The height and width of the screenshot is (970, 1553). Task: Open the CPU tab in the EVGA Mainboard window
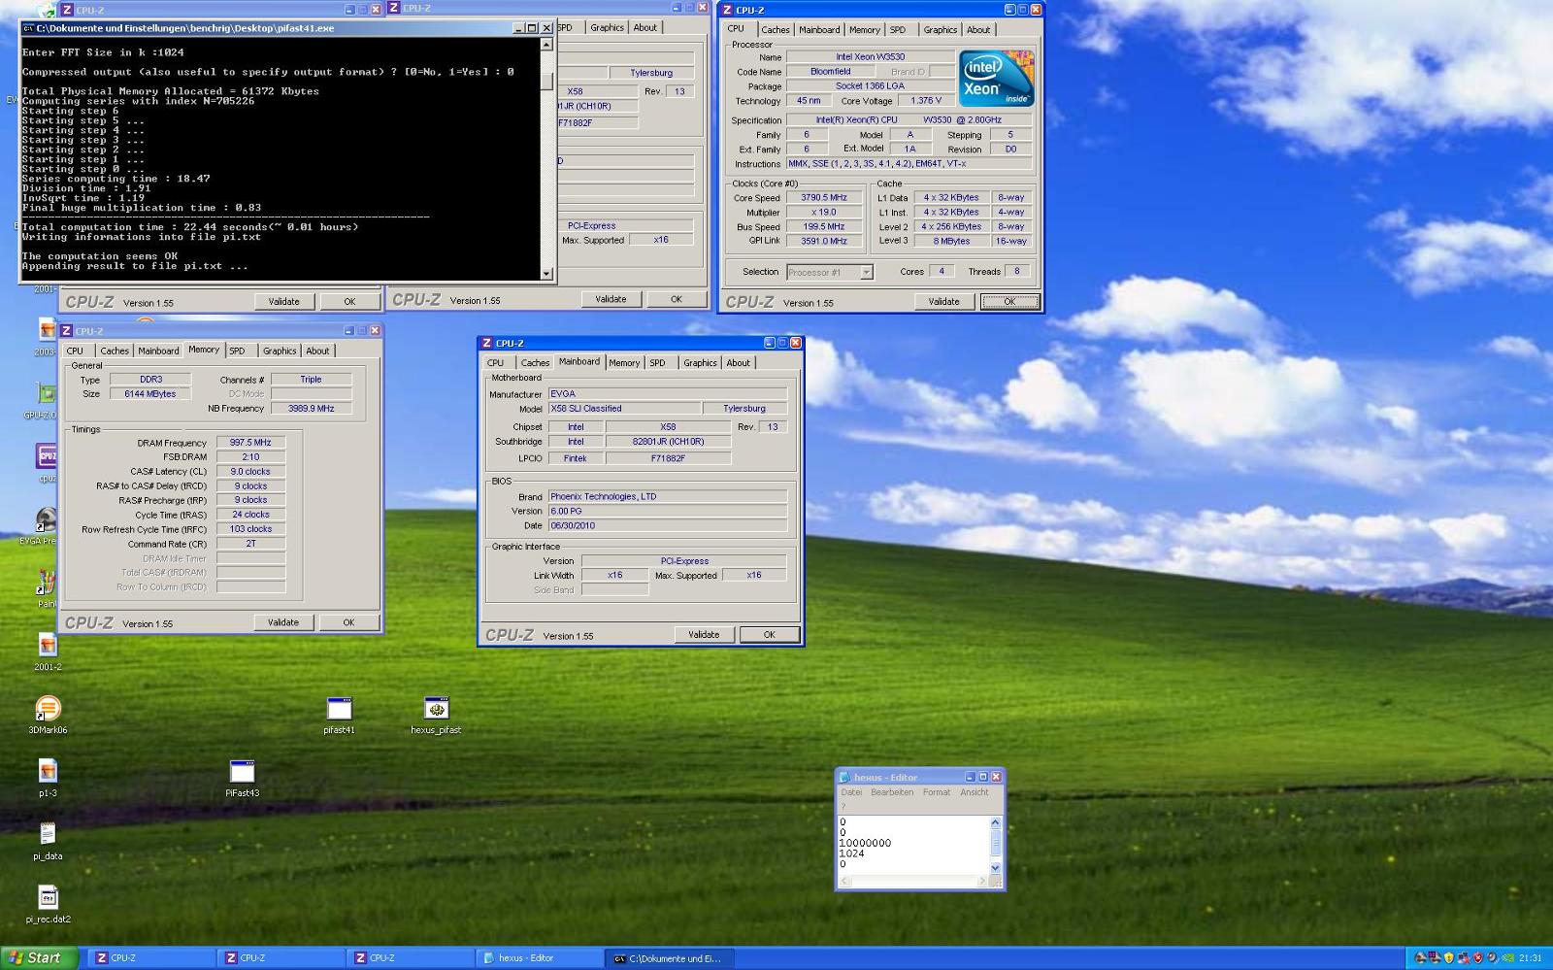[x=495, y=363]
